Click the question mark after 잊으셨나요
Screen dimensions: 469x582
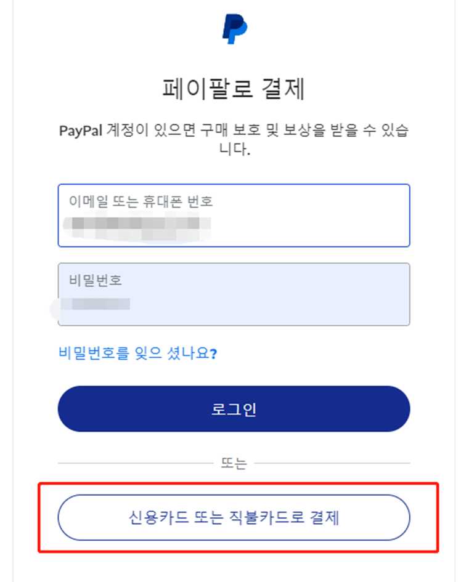click(x=213, y=354)
